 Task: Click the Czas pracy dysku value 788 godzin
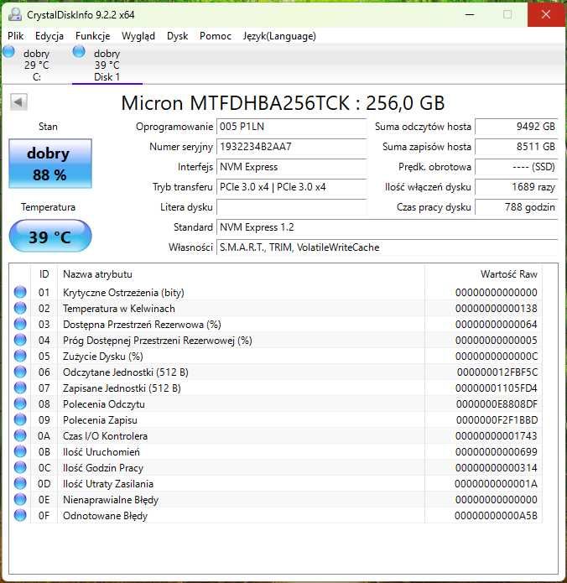click(x=516, y=206)
